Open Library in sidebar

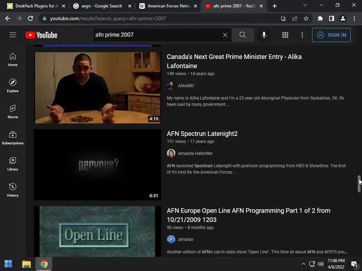13,164
